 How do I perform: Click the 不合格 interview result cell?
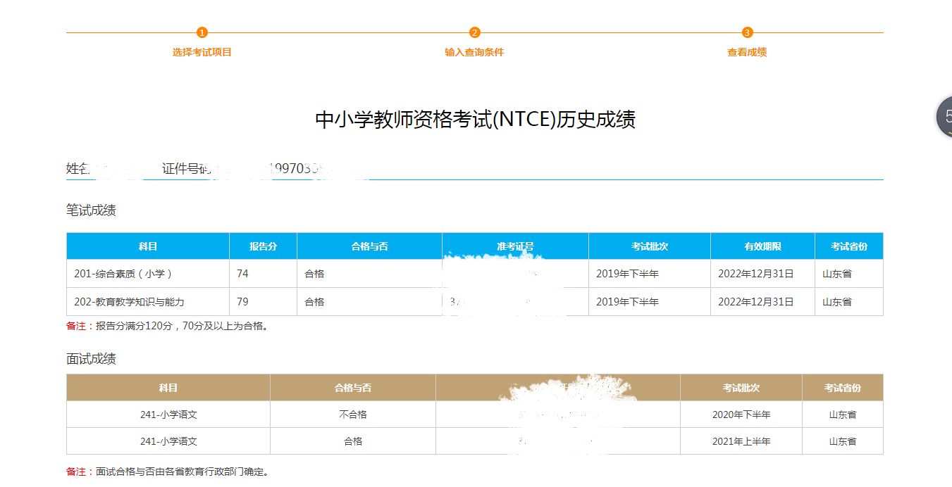(353, 415)
